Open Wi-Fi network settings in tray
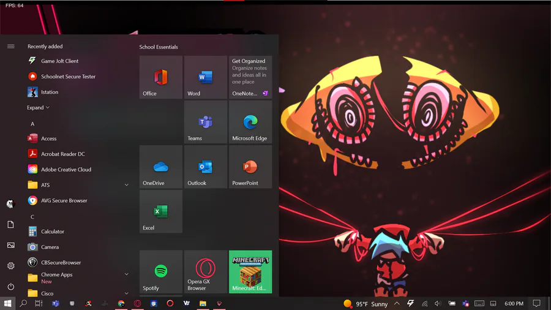Screen dimensions: 551x310 (x=424, y=303)
